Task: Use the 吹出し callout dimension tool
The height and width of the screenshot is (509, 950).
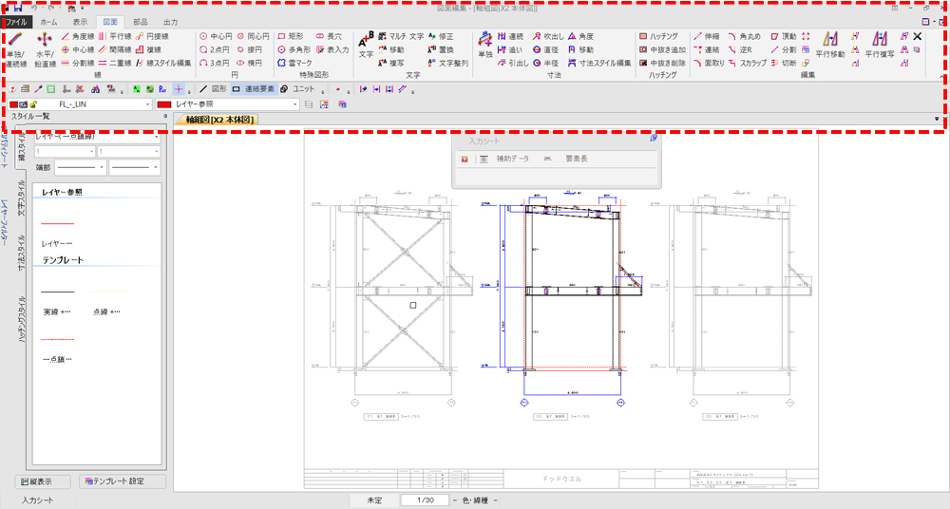Action: (x=545, y=35)
